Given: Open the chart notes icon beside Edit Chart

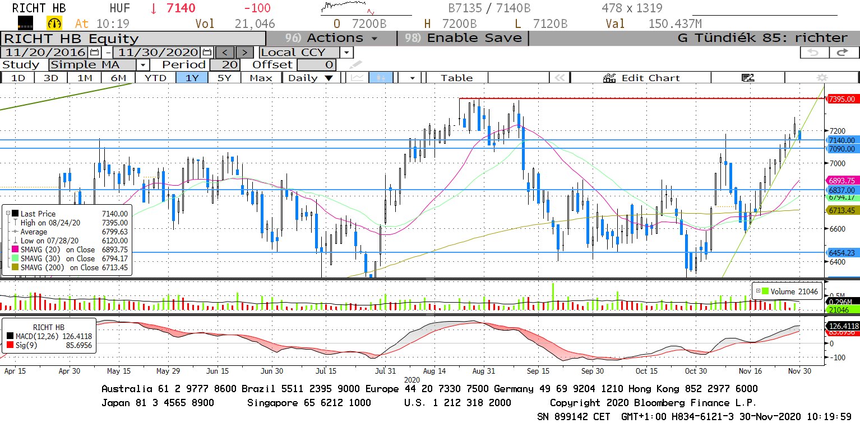Looking at the screenshot, I should 747,78.
